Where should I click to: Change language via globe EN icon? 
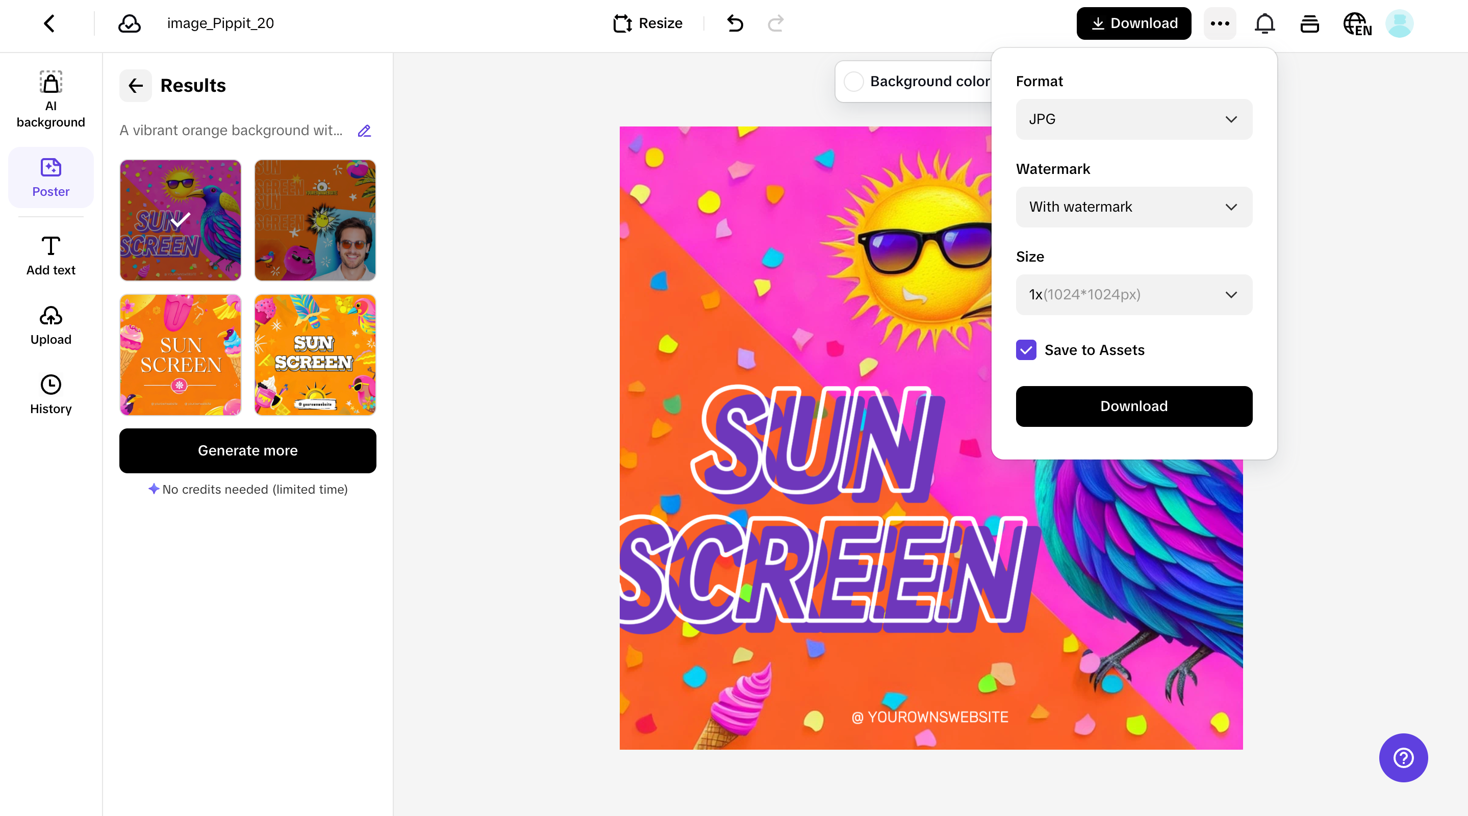tap(1357, 23)
